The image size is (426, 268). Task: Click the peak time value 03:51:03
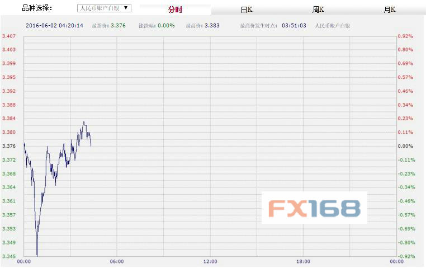coord(294,26)
